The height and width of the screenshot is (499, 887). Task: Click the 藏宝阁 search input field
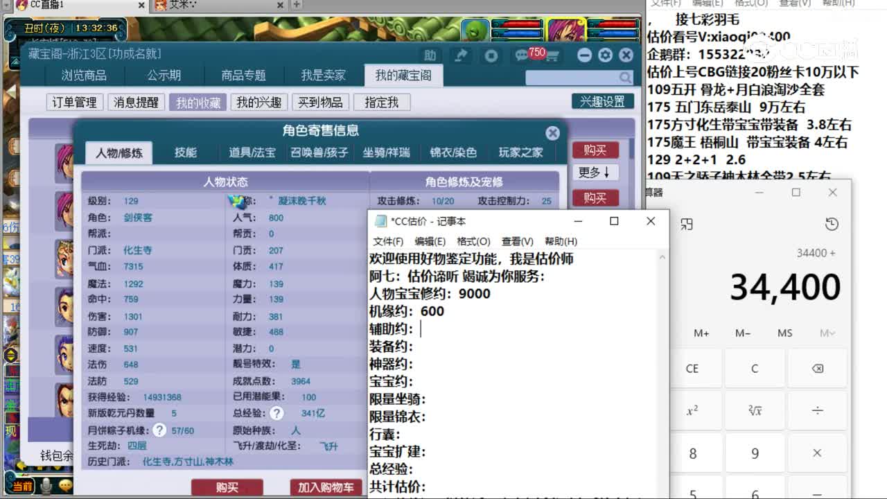pos(572,77)
